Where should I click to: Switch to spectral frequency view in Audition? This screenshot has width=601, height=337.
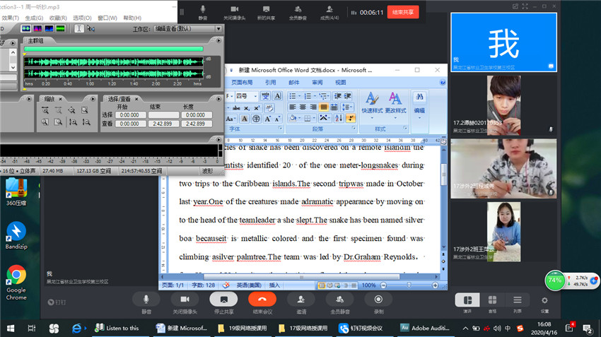click(37, 28)
